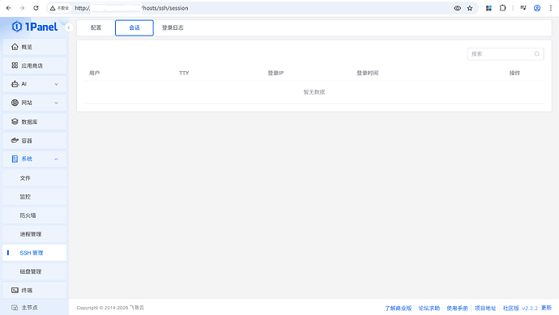Viewport: 559px width, 315px height.
Task: Click the 登录IP column header
Action: pos(275,73)
